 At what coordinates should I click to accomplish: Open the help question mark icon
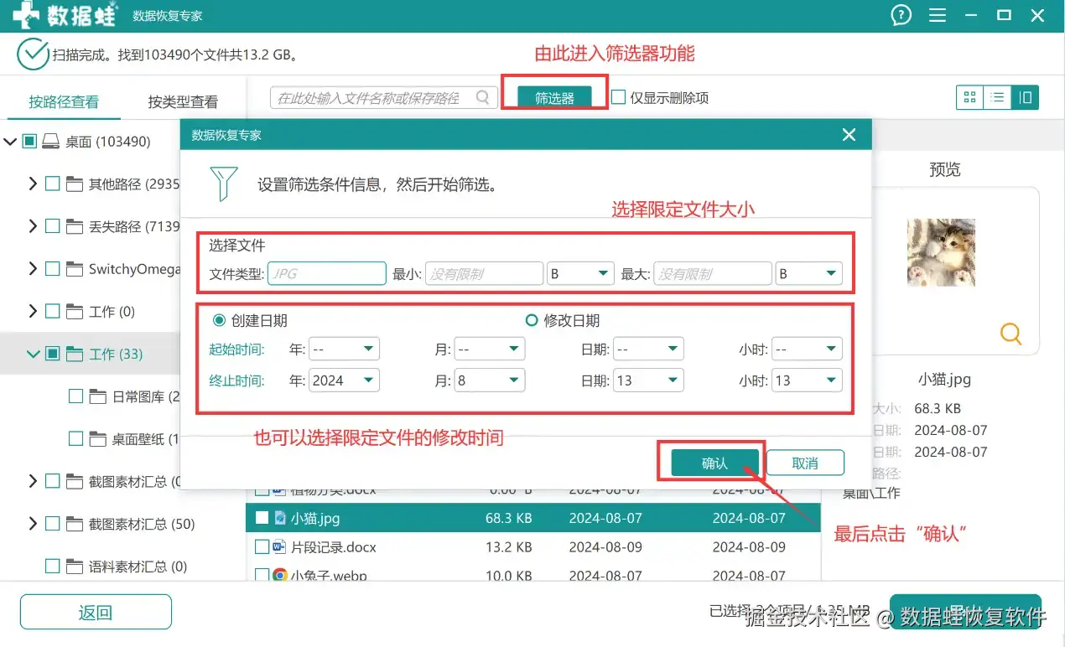(901, 15)
